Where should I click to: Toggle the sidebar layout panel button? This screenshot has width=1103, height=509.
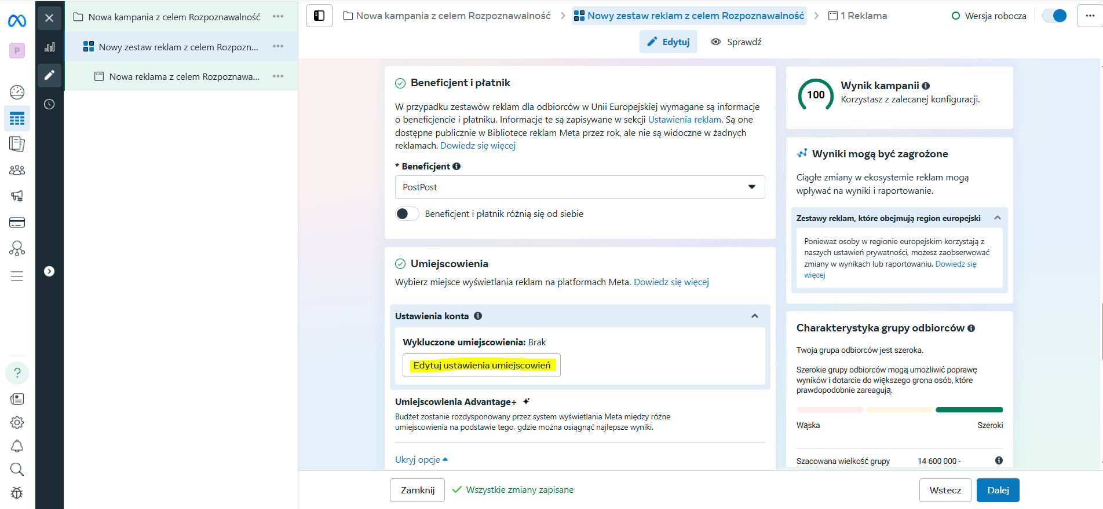point(319,16)
